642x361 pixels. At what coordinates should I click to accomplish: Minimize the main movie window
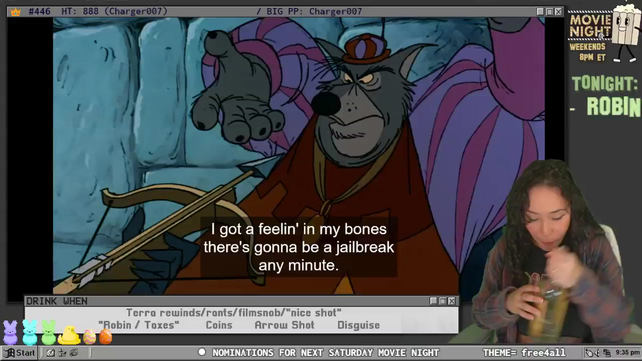click(x=540, y=12)
